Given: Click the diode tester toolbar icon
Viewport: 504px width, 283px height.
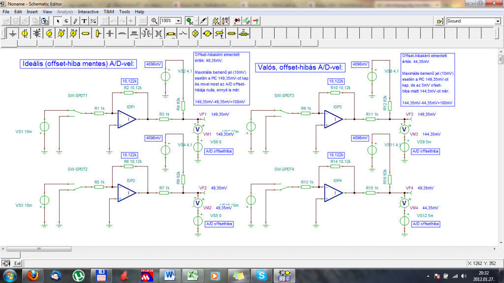Looking at the screenshot, I should pyautogui.click(x=237, y=21).
